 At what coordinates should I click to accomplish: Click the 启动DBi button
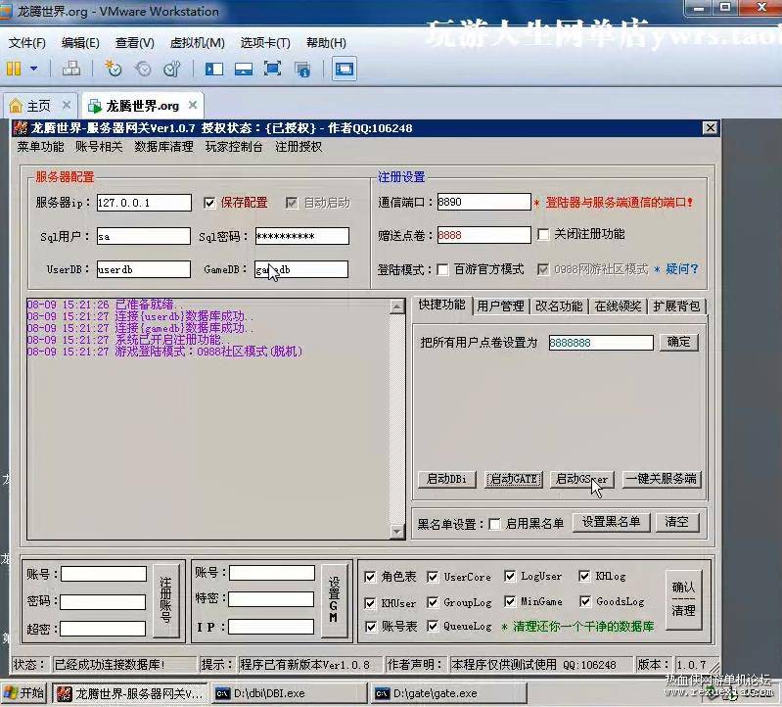click(446, 479)
